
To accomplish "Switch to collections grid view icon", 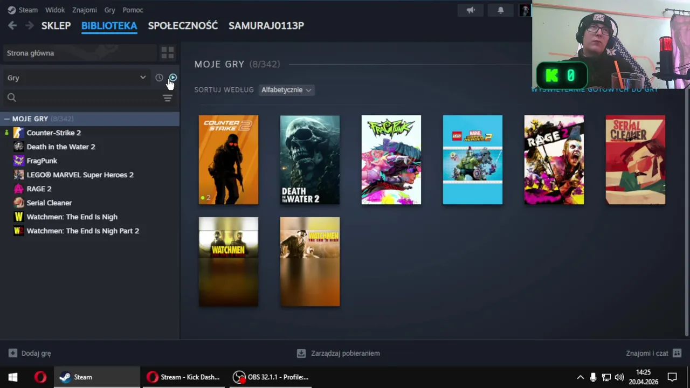I will pyautogui.click(x=168, y=53).
